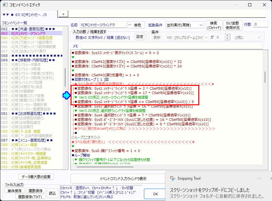Switch to the 63:X[共]メッセー tab
Image resolution: width=272 pixels, height=201 pixels.
[29, 14]
